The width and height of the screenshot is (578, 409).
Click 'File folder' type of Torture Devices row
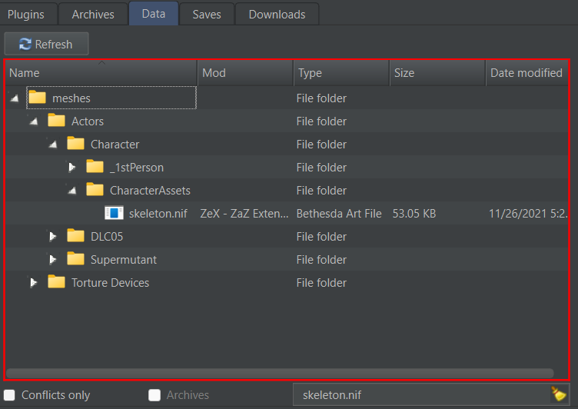[x=321, y=283]
